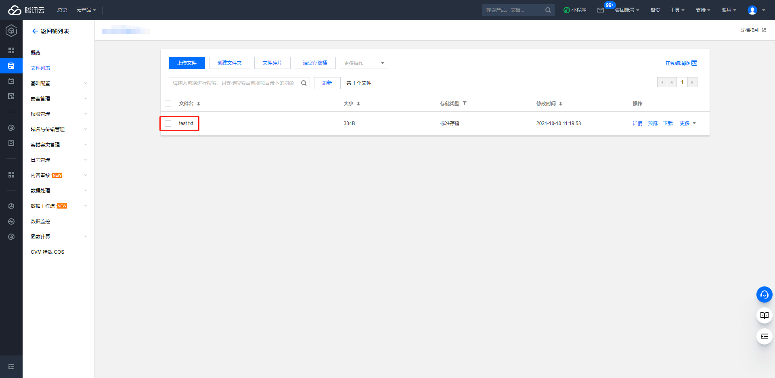This screenshot has height=378, width=775.
Task: Open the 支持 dropdown menu
Action: (x=703, y=10)
